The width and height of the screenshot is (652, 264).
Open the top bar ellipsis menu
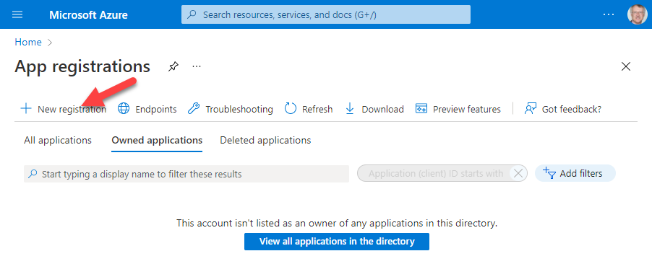[609, 14]
